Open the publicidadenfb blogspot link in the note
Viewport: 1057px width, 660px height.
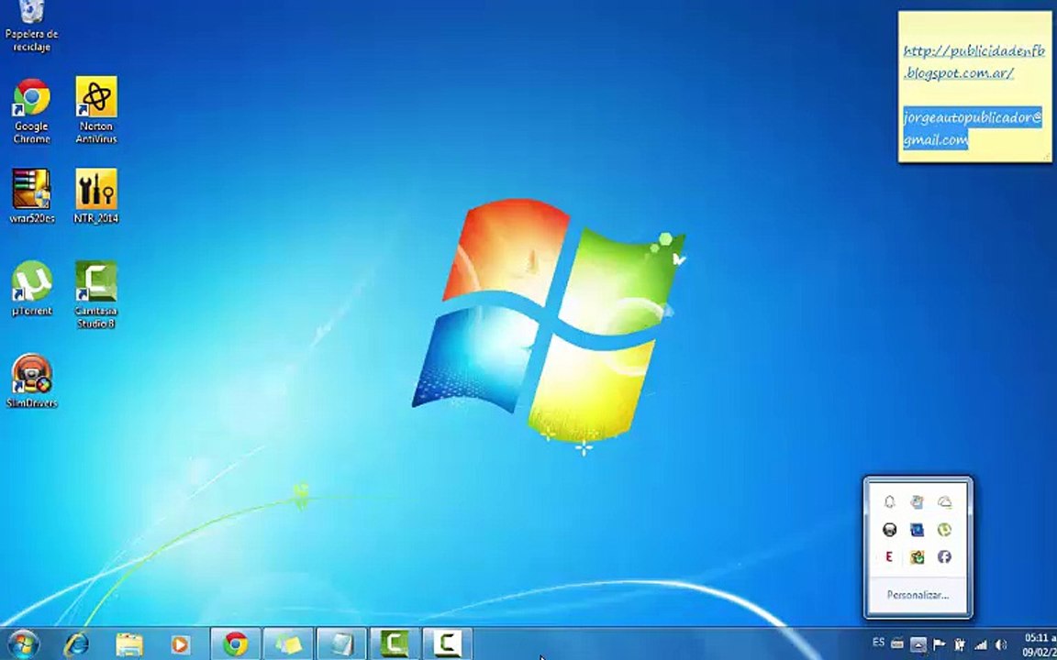pos(974,62)
